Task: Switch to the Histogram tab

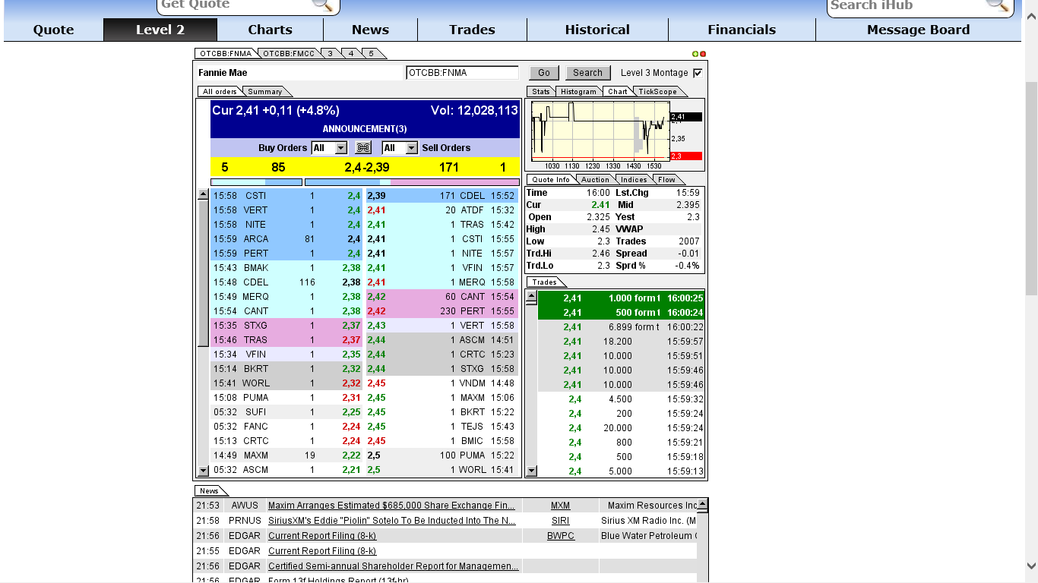Action: [x=578, y=91]
